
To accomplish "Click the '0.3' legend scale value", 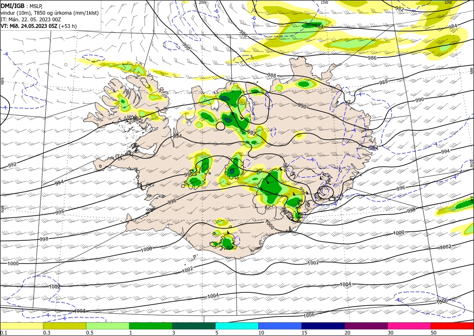I will (46, 333).
